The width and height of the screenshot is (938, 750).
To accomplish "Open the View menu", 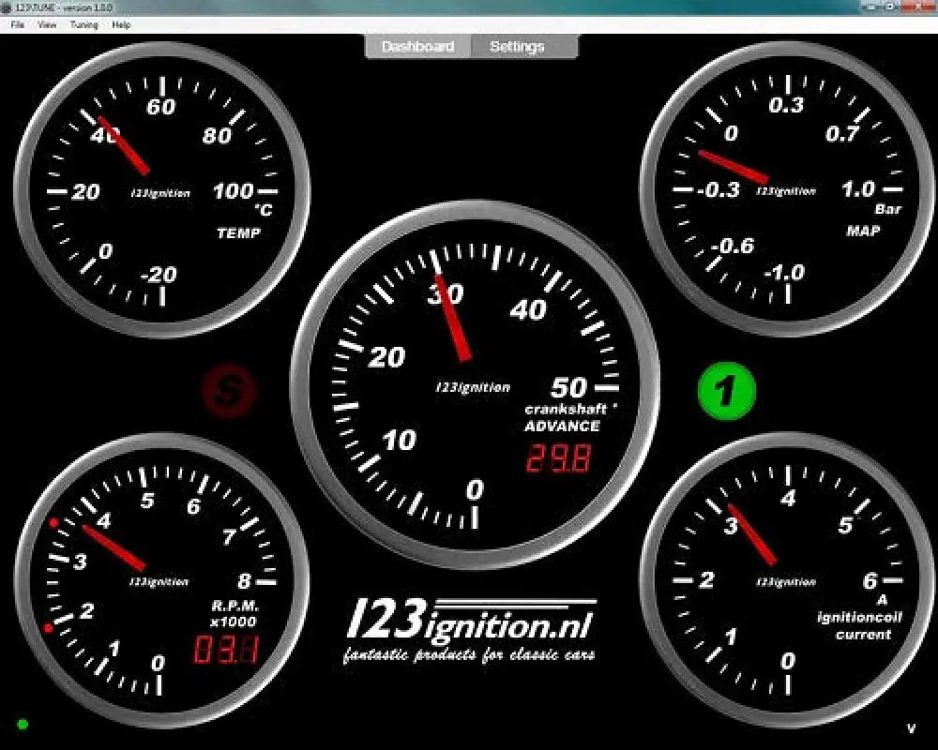I will coord(47,25).
